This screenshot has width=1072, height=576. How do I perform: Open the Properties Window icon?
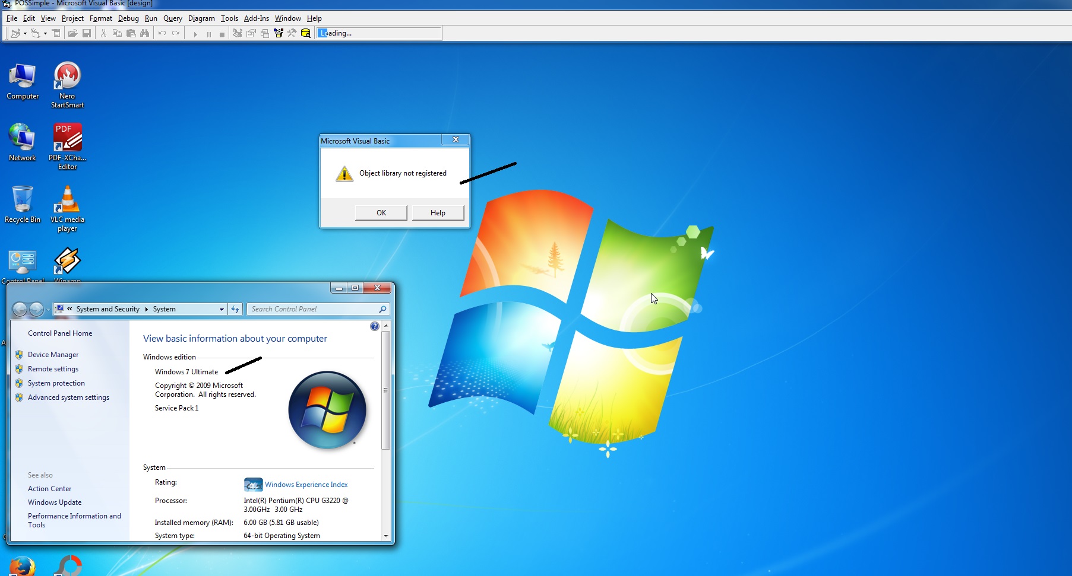pos(251,33)
